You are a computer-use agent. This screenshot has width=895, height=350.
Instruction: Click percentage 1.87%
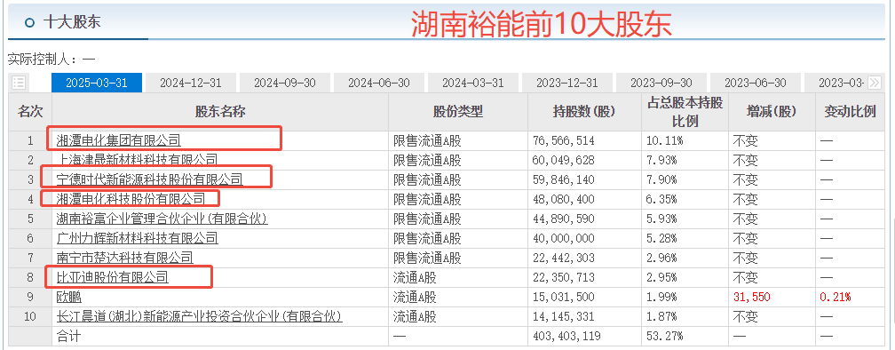coord(661,316)
